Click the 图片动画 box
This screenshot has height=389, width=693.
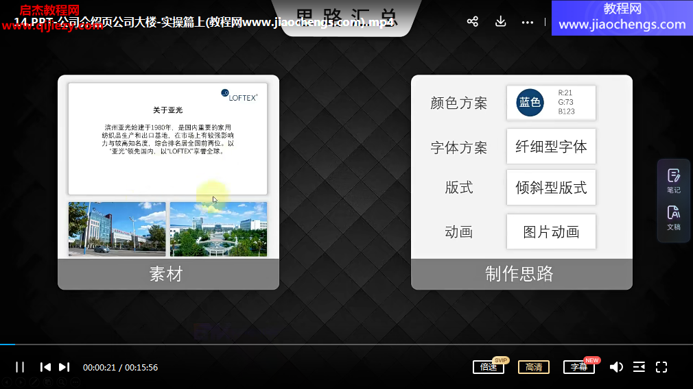(551, 231)
